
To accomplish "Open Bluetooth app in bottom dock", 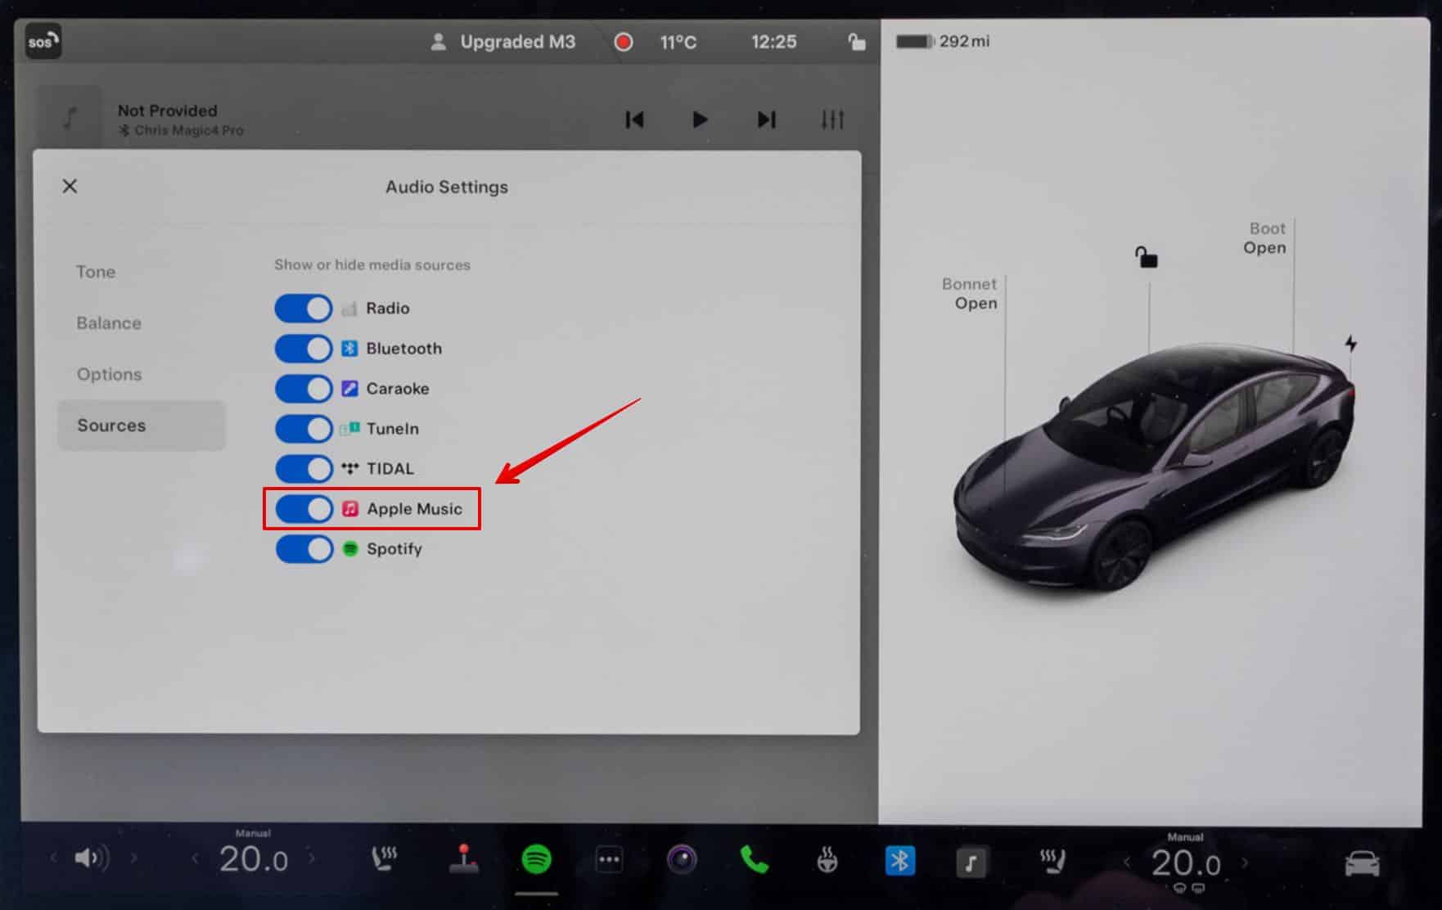I will pyautogui.click(x=899, y=860).
